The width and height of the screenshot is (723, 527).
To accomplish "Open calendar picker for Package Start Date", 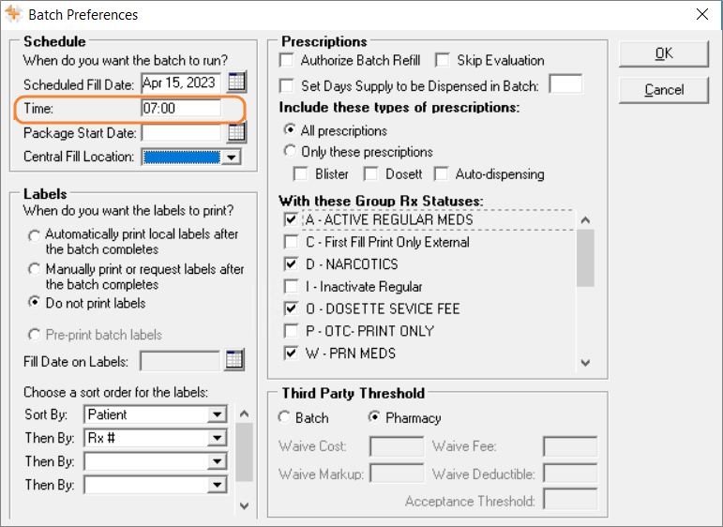I will click(x=237, y=133).
